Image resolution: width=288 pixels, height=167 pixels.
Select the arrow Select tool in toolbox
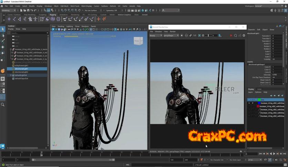tap(3, 29)
